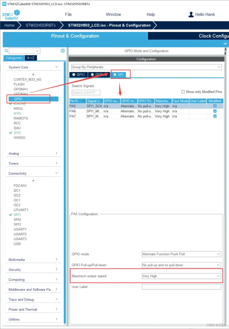This screenshot has width=229, height=329.
Task: Switch to the Categories tab
Action: [14, 58]
